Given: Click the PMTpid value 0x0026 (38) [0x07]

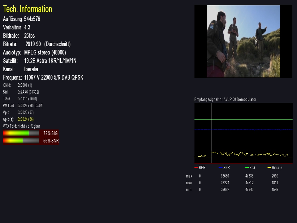Looking at the screenshot, I should [x=30, y=106].
